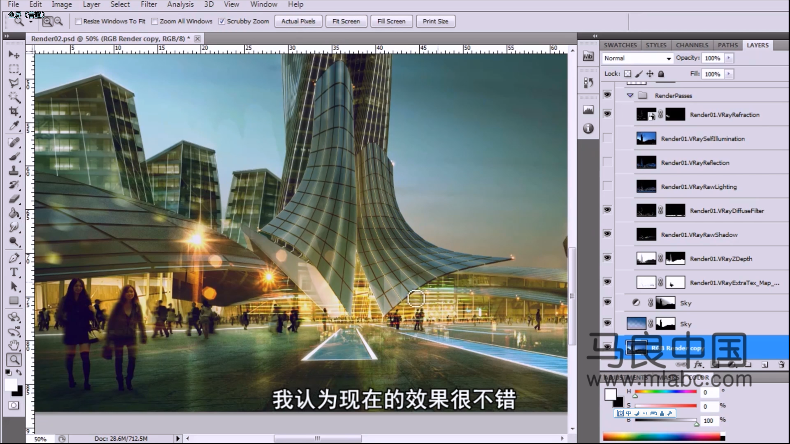
Task: Hide Render01.VRayZDepth layer
Action: pyautogui.click(x=607, y=258)
